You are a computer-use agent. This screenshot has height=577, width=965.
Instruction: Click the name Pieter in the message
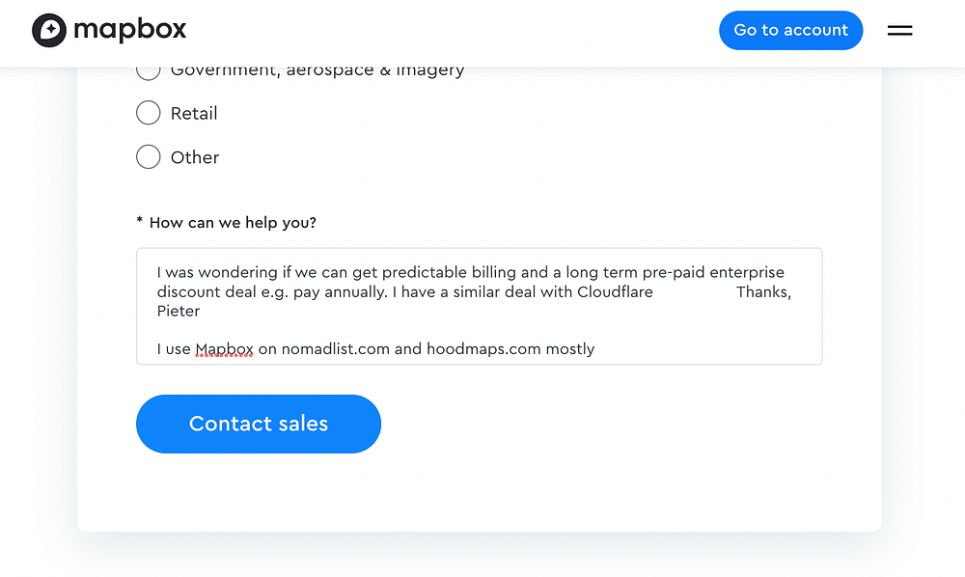coord(179,311)
